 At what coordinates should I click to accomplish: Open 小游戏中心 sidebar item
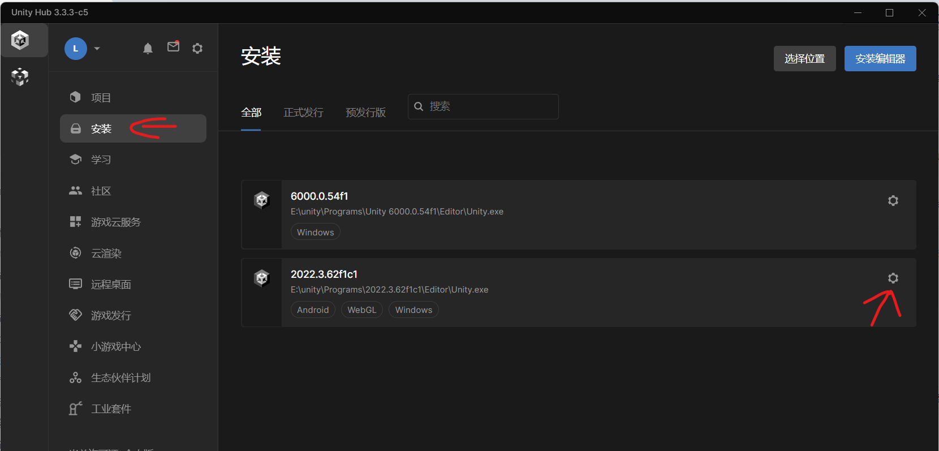pyautogui.click(x=133, y=346)
